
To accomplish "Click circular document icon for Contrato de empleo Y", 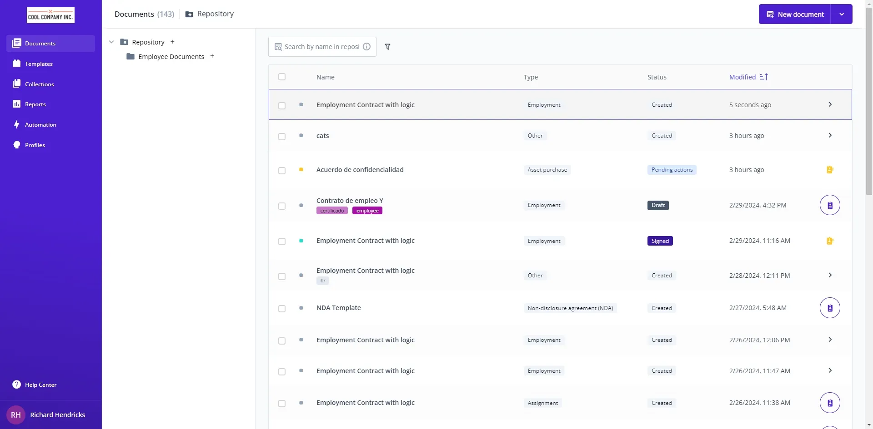I will click(829, 205).
